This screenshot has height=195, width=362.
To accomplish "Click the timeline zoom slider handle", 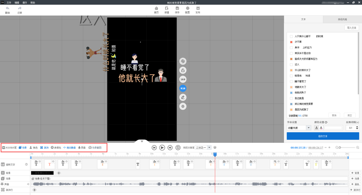I will 340,147.
